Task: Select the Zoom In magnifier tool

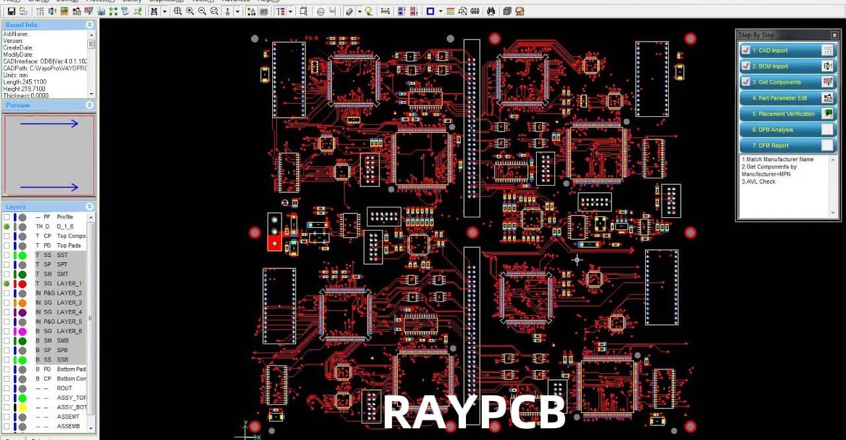Action: coord(190,11)
